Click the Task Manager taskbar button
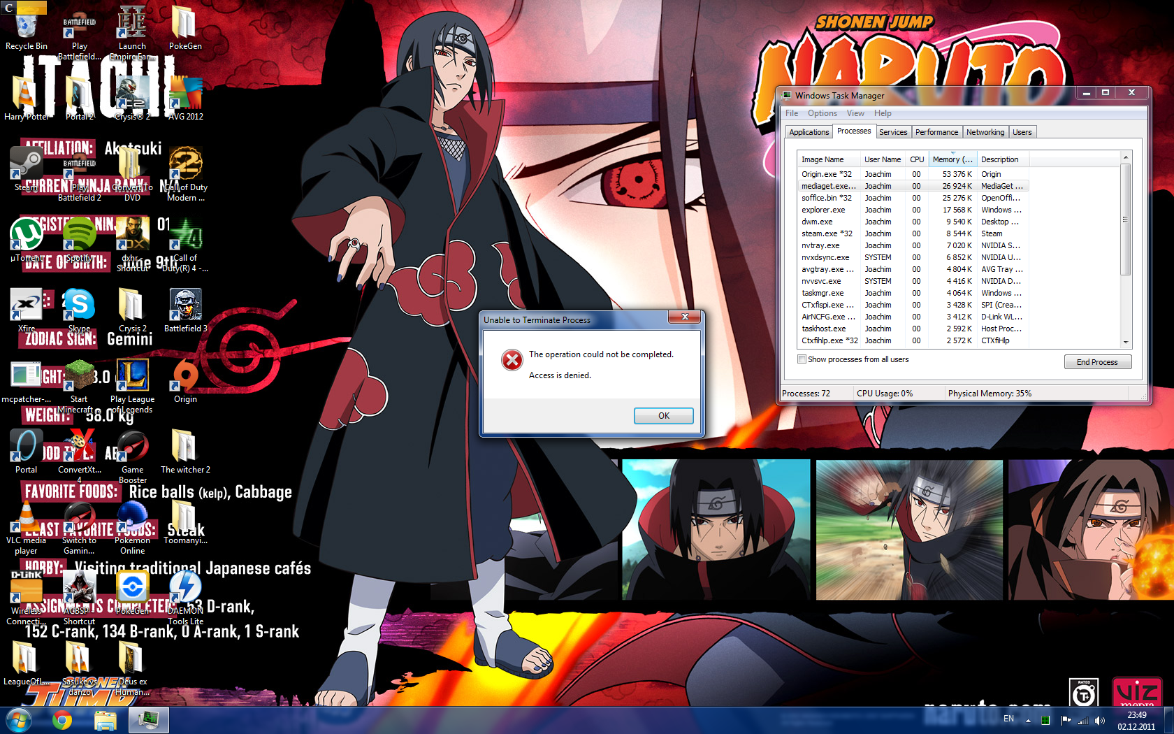This screenshot has height=734, width=1174. [x=148, y=720]
